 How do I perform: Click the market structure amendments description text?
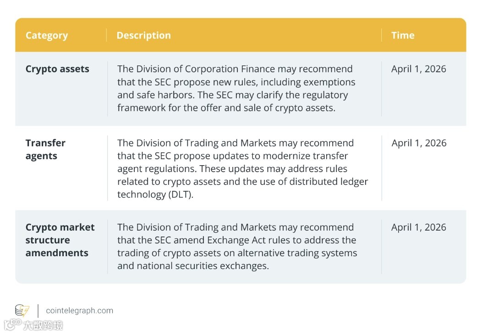[236, 246]
